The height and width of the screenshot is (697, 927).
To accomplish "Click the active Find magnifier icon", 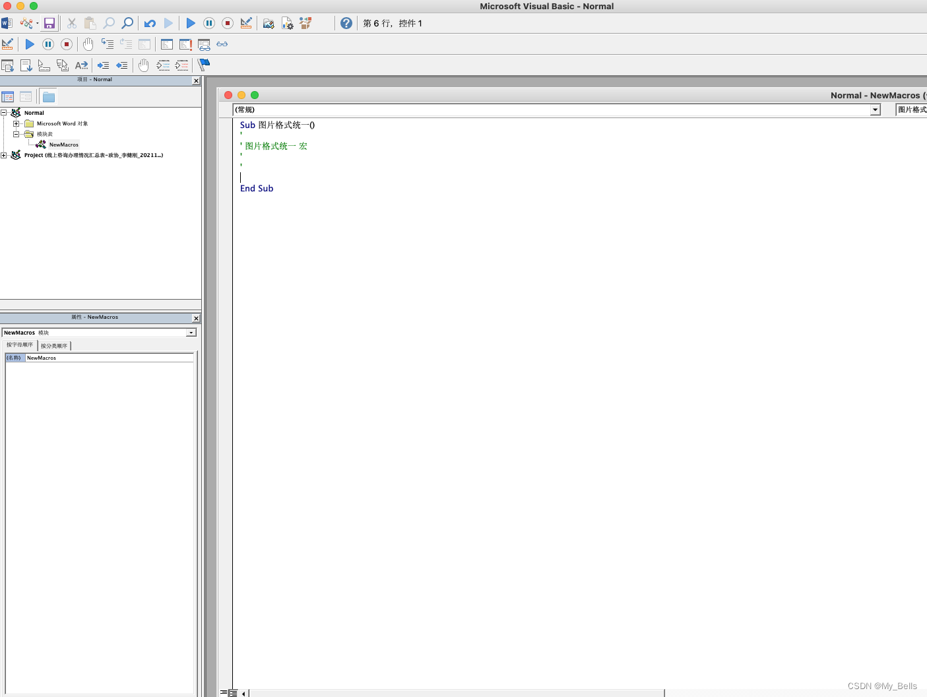I will click(127, 23).
